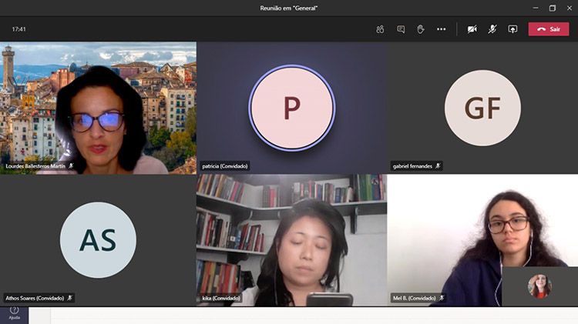Click the 'Reunião em General' window title
Image resolution: width=578 pixels, height=324 pixels.
point(289,8)
